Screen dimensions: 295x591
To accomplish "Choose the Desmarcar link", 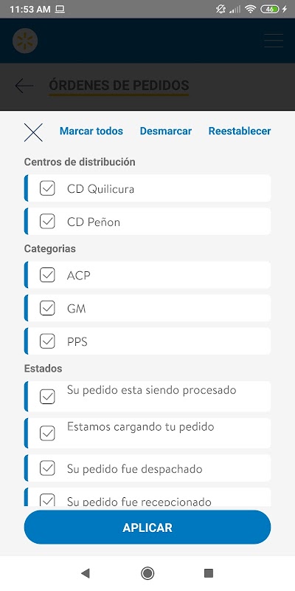I will (165, 131).
